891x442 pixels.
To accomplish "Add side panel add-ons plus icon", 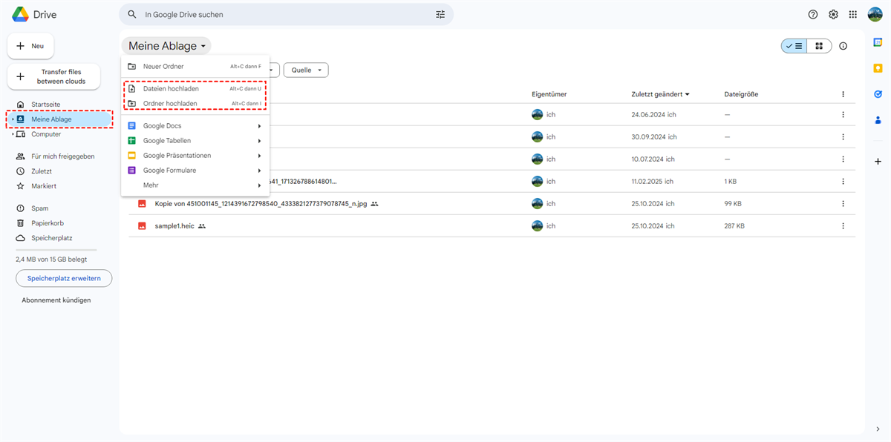I will (x=878, y=161).
